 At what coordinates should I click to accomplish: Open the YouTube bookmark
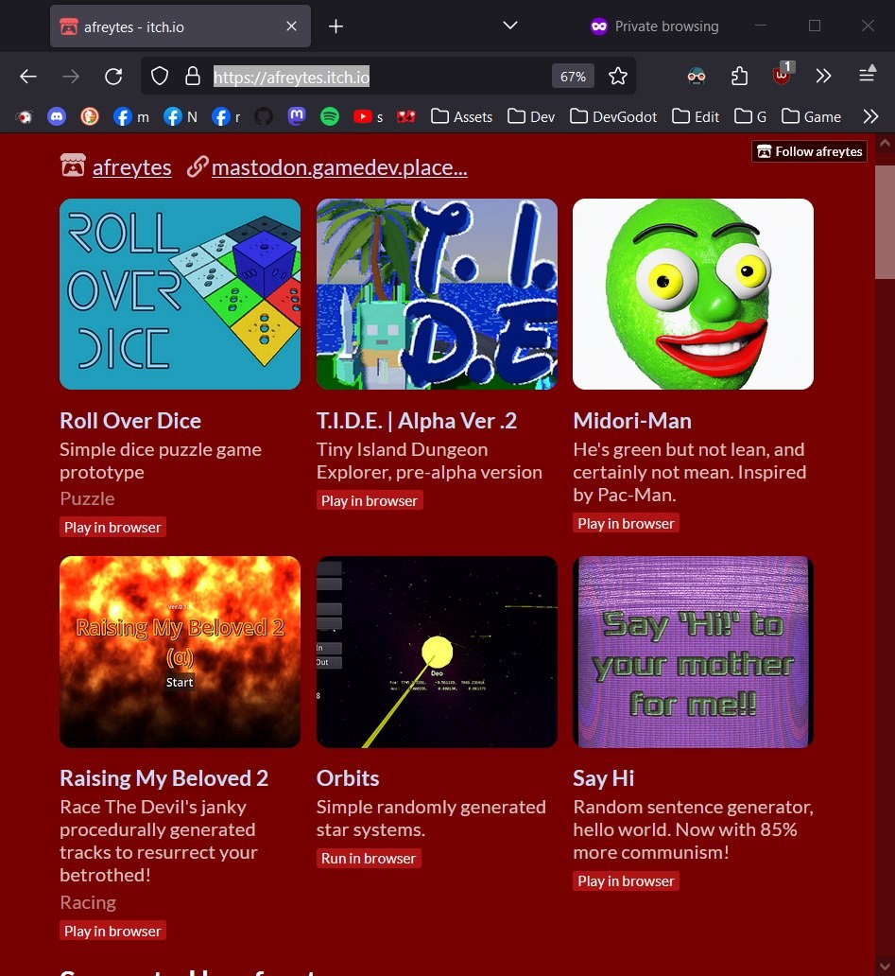(x=369, y=116)
